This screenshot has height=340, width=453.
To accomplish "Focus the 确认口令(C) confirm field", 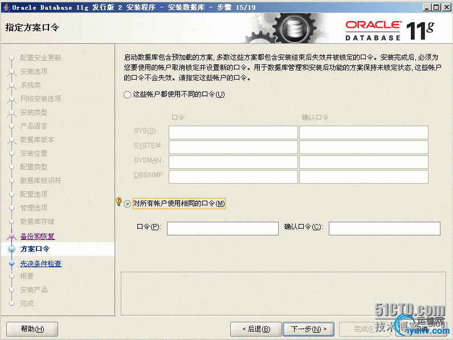I will point(385,229).
